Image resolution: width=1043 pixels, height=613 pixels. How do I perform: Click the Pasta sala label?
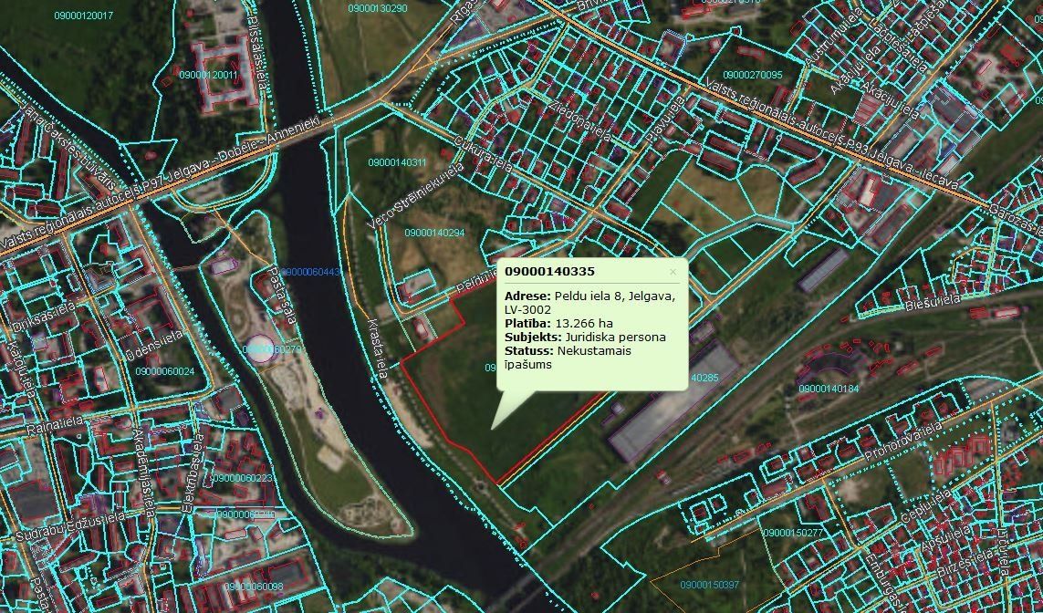coord(283,294)
